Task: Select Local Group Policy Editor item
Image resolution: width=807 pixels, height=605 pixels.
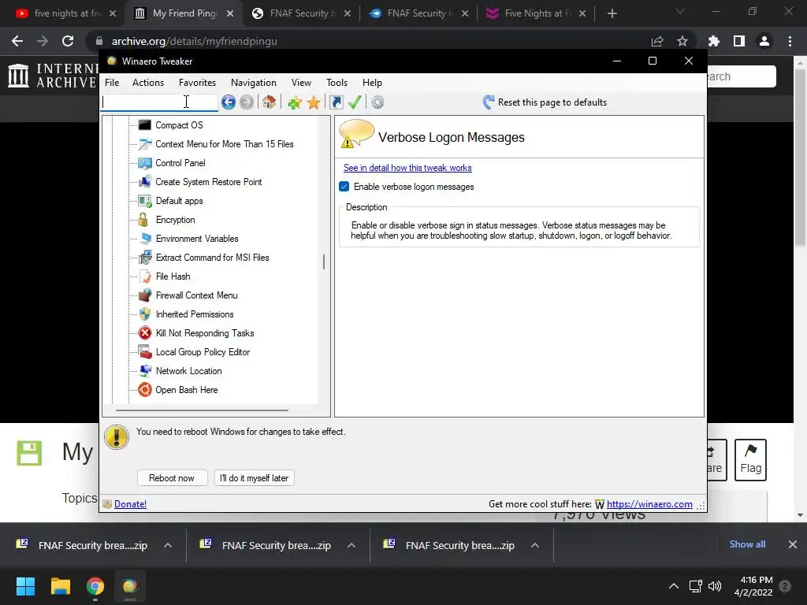Action: [x=203, y=352]
